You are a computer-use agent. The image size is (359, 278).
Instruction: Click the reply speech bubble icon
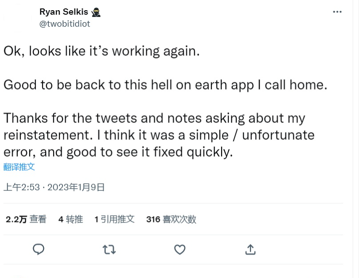[x=39, y=250]
